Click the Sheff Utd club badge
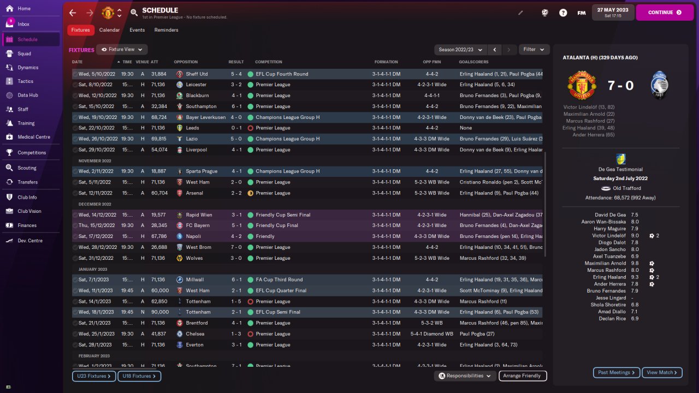Image resolution: width=699 pixels, height=393 pixels. point(180,74)
